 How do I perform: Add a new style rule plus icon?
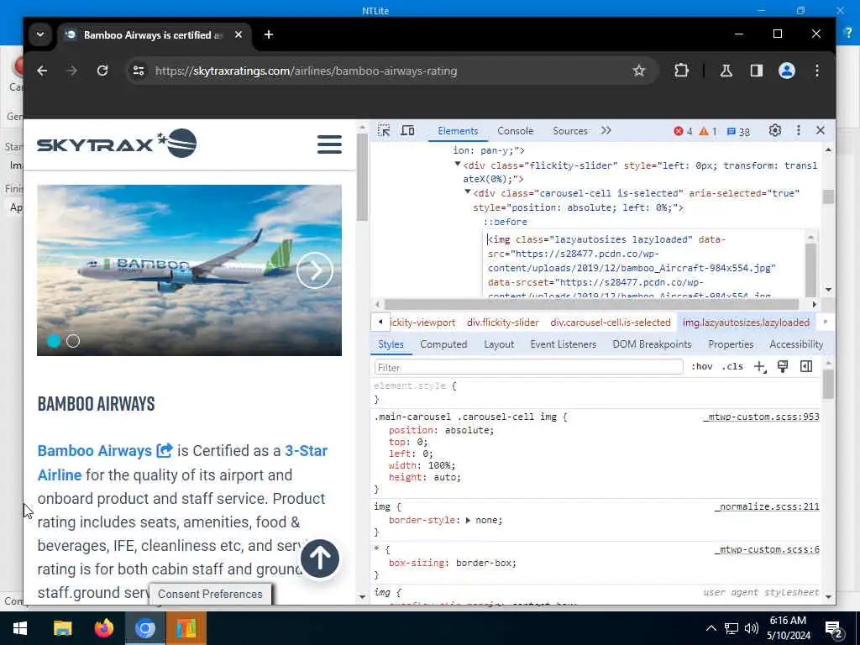click(x=759, y=367)
